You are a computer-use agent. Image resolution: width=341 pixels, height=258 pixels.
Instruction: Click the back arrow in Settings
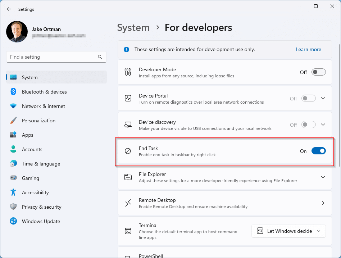pos(9,9)
